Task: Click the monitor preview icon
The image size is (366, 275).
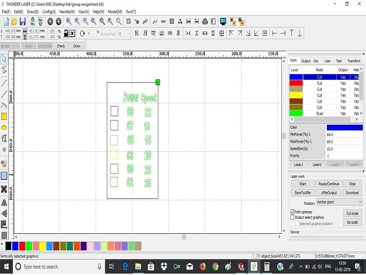Action: [x=223, y=22]
